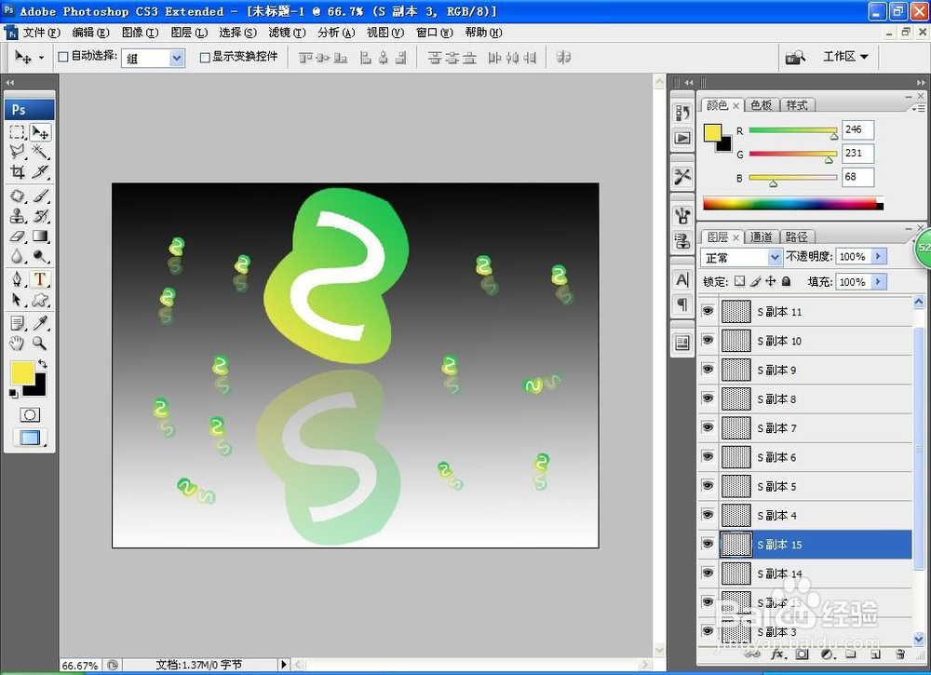
Task: Swap foreground and background colors
Action: click(x=43, y=363)
